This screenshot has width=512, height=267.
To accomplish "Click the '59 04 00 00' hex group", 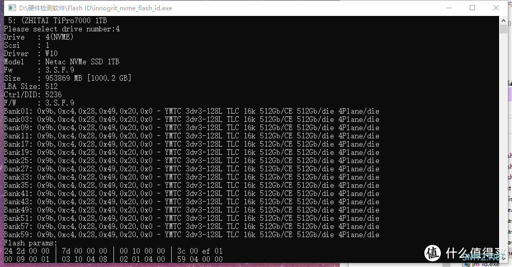I will [x=200, y=259].
